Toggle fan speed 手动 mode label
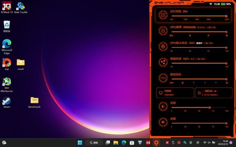The height and width of the screenshot is (147, 236). 192,59
